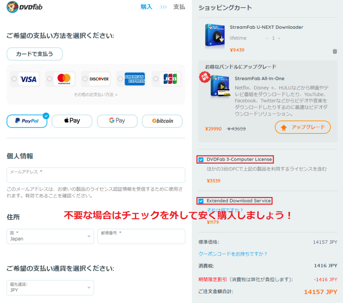343x303 pixels.
Task: Click the DVDFab logo
Action: pyautogui.click(x=24, y=7)
